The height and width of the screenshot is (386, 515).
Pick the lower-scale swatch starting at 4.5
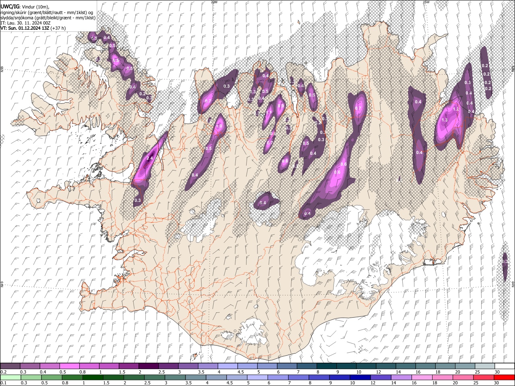[x=237, y=377]
